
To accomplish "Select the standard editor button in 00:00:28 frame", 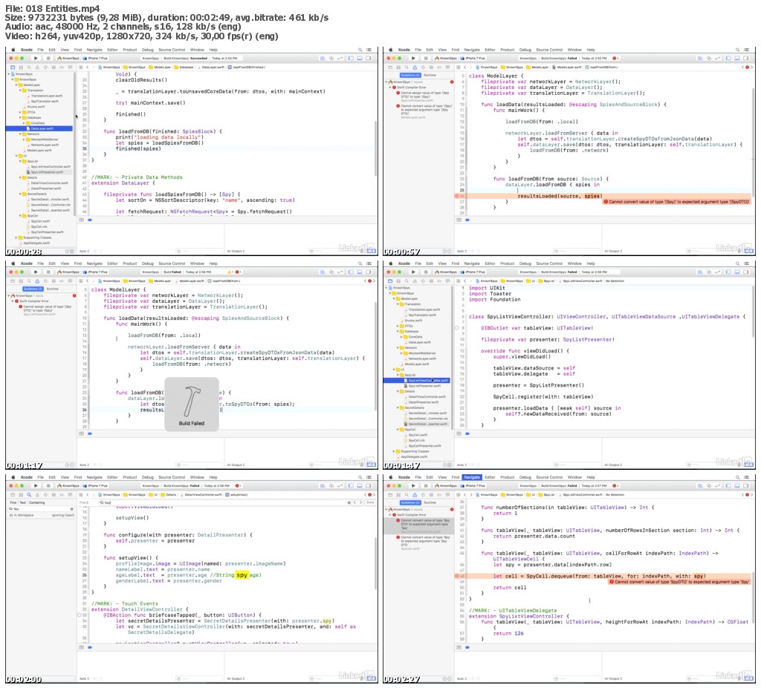I will (323, 58).
